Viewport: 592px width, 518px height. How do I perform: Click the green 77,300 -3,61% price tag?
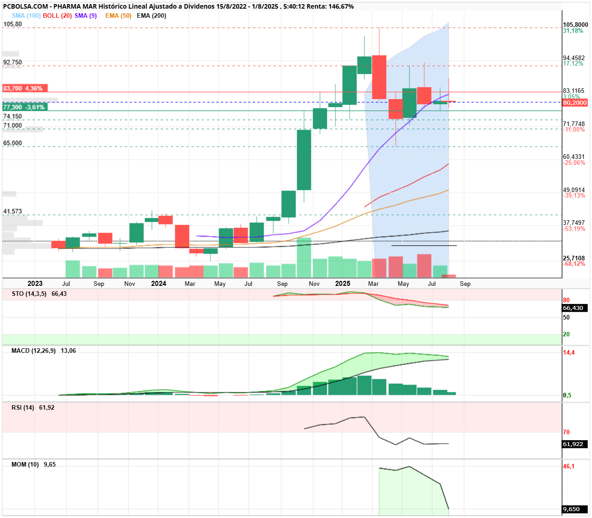(25, 107)
